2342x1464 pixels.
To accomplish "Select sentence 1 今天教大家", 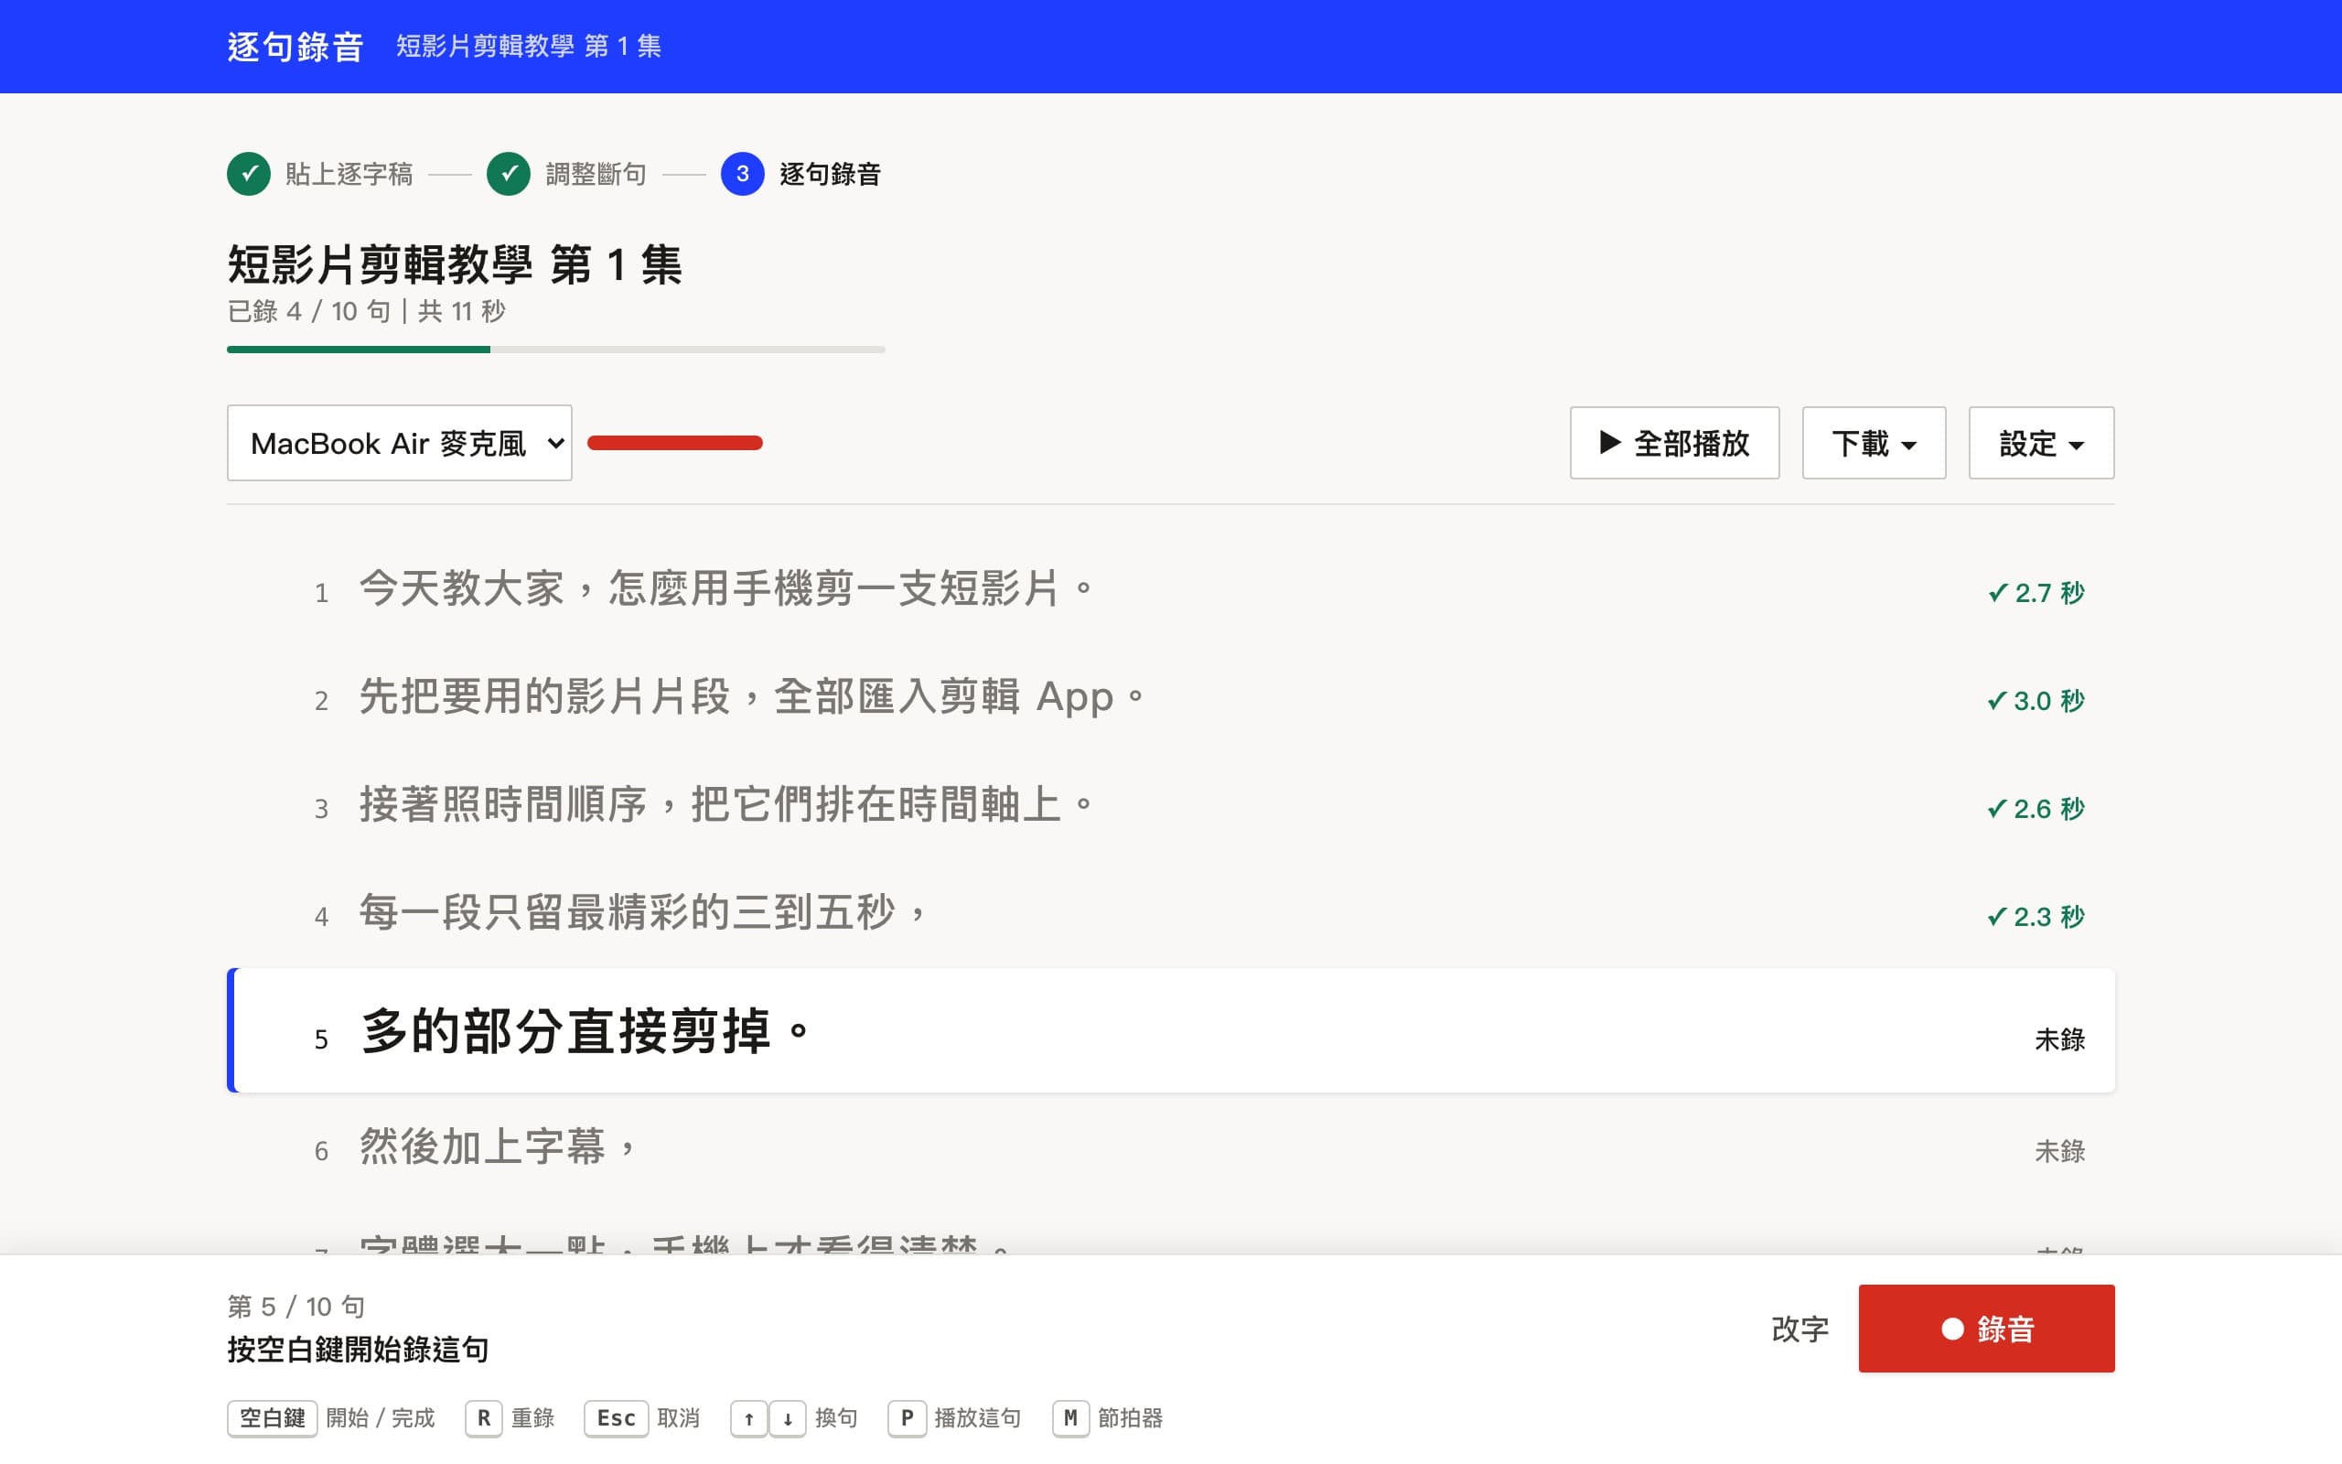I will point(1171,589).
